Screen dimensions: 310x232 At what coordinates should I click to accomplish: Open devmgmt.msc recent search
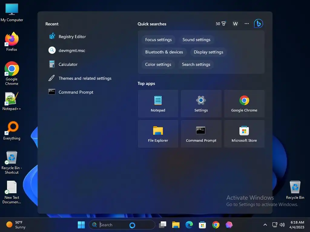[67, 50]
